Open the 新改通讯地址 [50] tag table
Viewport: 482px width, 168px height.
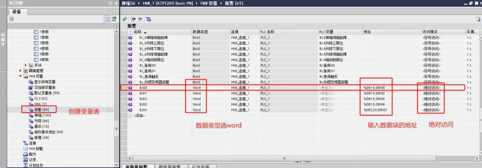pyautogui.click(x=49, y=132)
